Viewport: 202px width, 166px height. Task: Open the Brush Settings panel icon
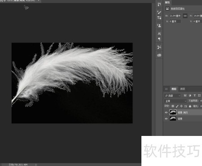159,17
